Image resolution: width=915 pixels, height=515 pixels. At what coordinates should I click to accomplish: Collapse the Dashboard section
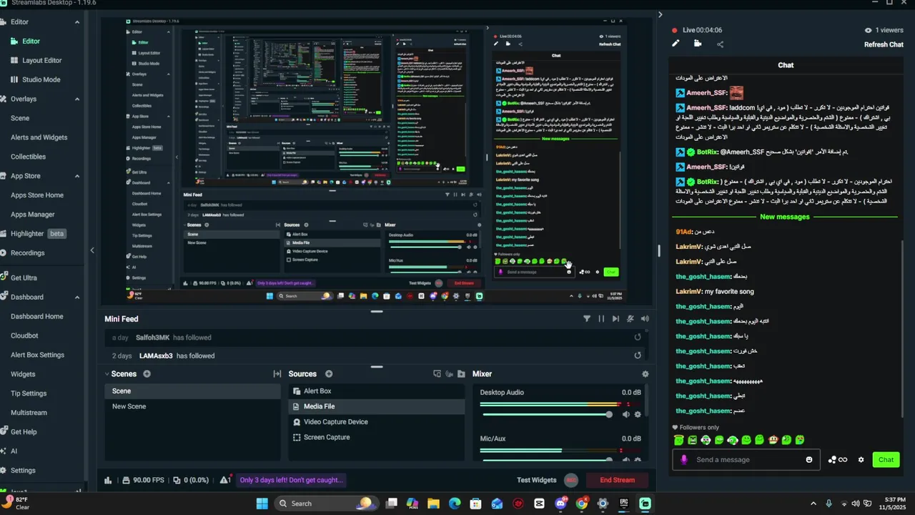click(77, 297)
